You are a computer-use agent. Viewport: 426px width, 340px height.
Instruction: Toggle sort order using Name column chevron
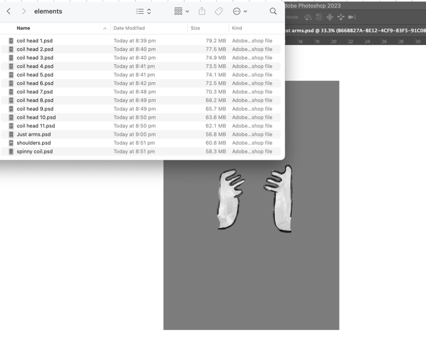(105, 28)
